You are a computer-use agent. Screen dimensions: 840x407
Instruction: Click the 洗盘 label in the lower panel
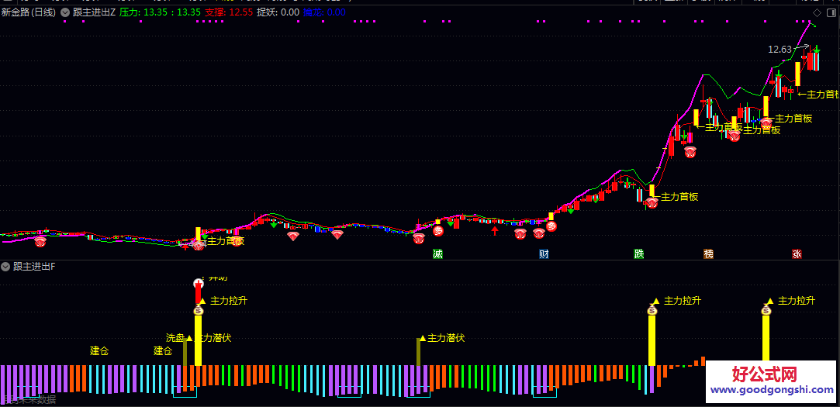tap(175, 338)
